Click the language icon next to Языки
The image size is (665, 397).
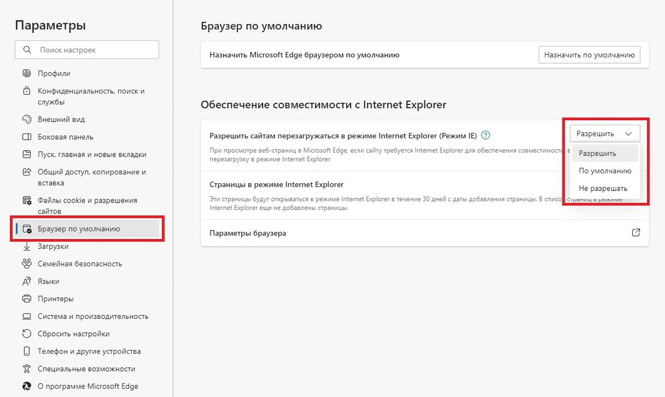click(x=26, y=281)
